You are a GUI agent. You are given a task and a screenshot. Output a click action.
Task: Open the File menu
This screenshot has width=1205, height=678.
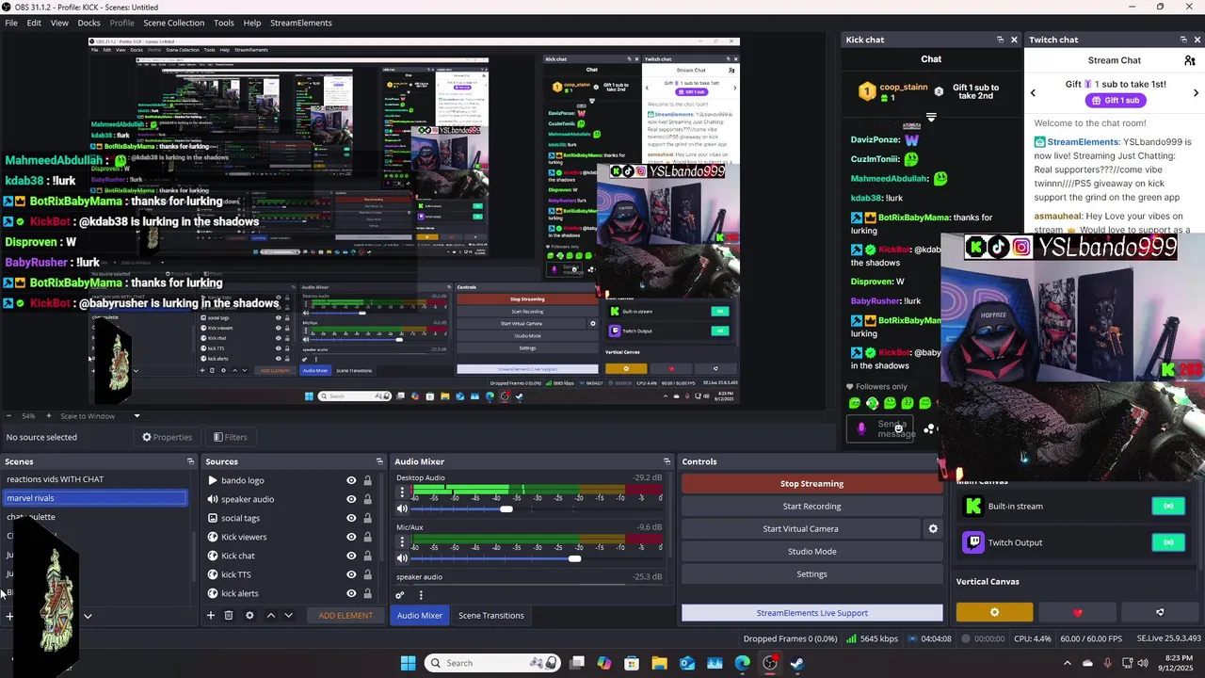tap(11, 23)
